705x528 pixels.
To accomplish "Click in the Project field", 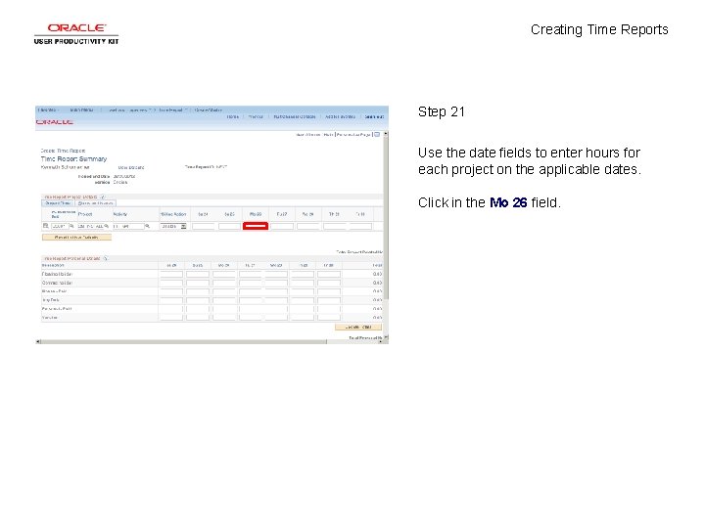I will tap(91, 226).
